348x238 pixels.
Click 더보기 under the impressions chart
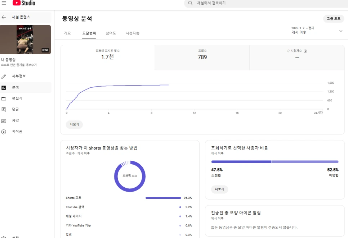click(74, 124)
